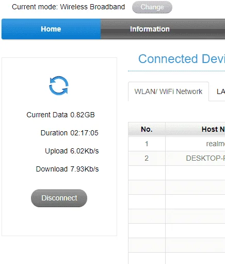The width and height of the screenshot is (225, 264).
Task: Click the first empty device table row
Action: coord(176,173)
